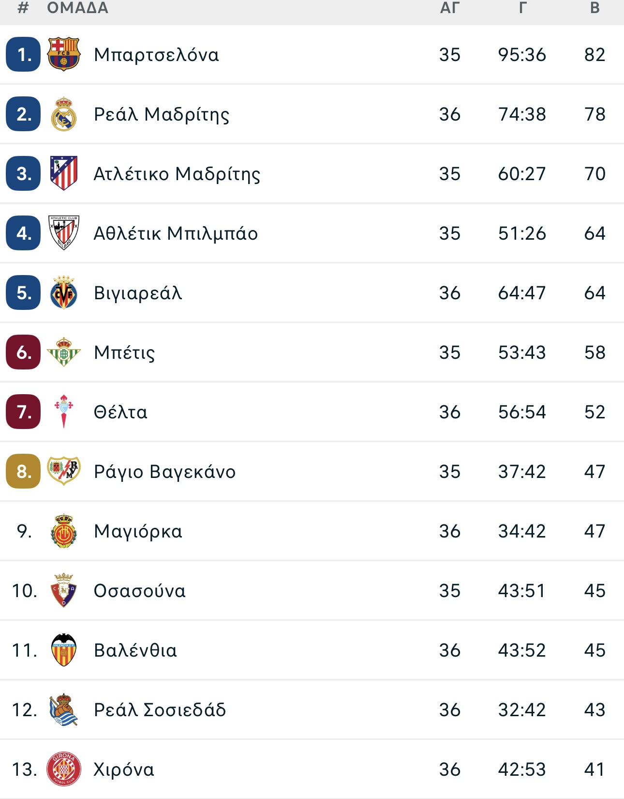The width and height of the screenshot is (624, 799).
Task: Open the Osasuna crest icon
Action: [x=63, y=590]
